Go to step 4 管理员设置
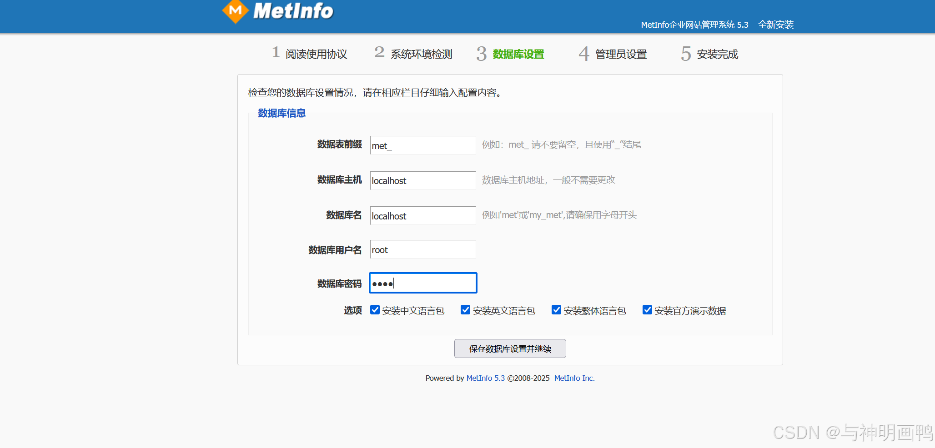Image resolution: width=935 pixels, height=448 pixels. pyautogui.click(x=613, y=54)
